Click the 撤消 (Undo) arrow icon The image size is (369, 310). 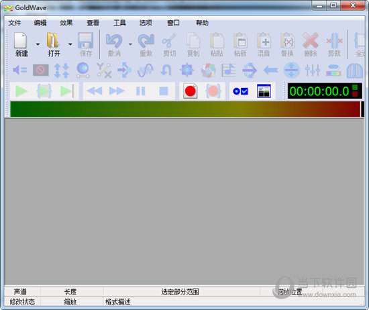pos(114,40)
